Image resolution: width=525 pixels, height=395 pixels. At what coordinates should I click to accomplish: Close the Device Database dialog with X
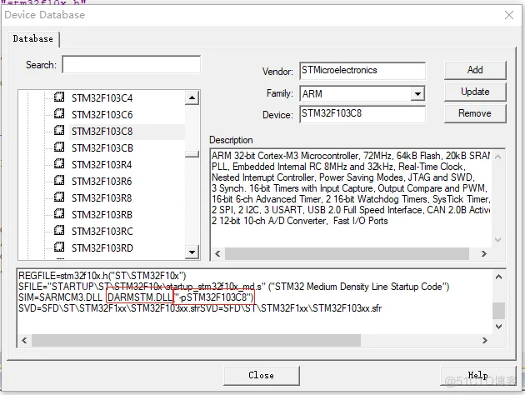[x=509, y=15]
